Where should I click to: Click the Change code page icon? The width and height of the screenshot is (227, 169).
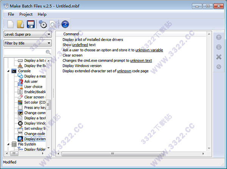(20, 134)
